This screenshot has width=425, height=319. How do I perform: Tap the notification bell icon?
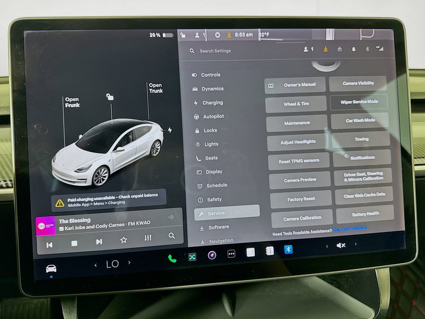click(354, 49)
